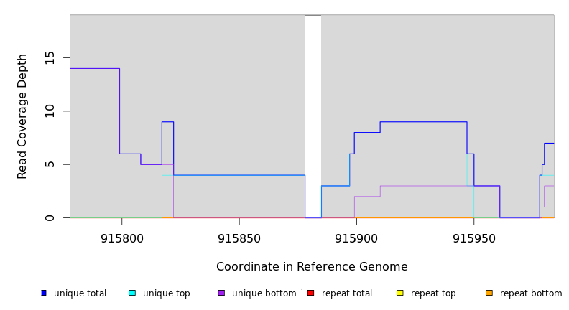The image size is (569, 310).
Task: Click the blue unique total legend swatch
Action: [44, 293]
